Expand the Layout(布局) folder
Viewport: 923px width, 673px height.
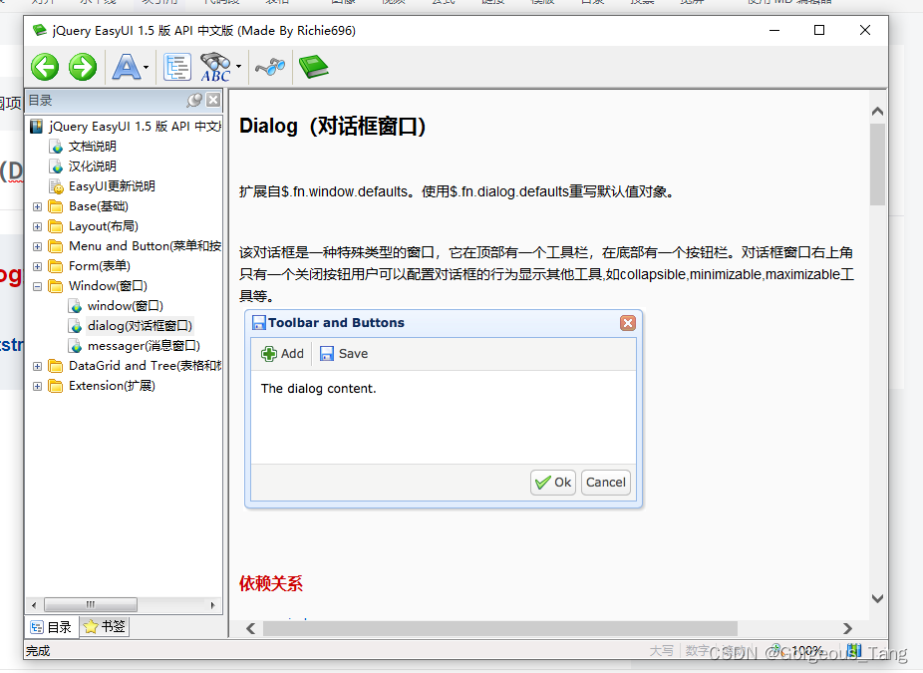pos(37,226)
